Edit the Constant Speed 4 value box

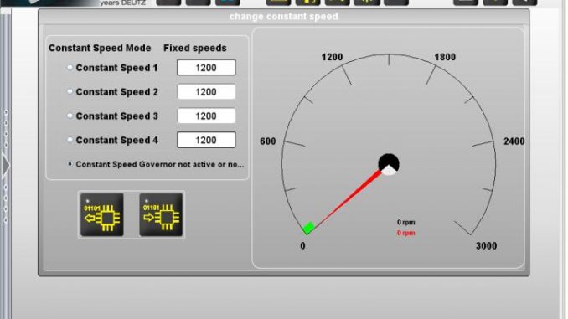206,140
